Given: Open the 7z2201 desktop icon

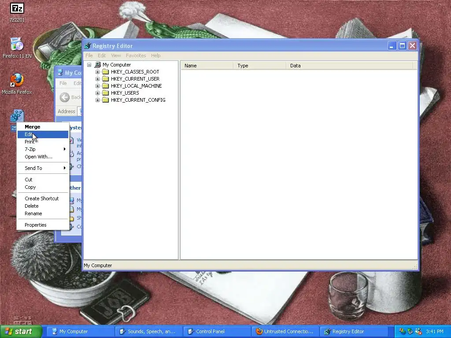Looking at the screenshot, I should 17,8.
